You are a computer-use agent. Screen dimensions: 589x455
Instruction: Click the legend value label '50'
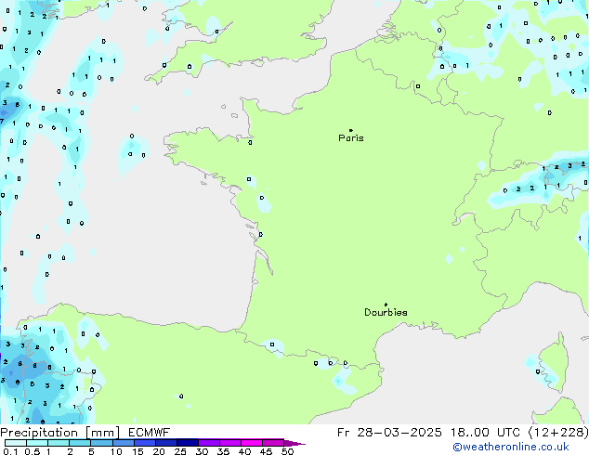click(x=287, y=451)
